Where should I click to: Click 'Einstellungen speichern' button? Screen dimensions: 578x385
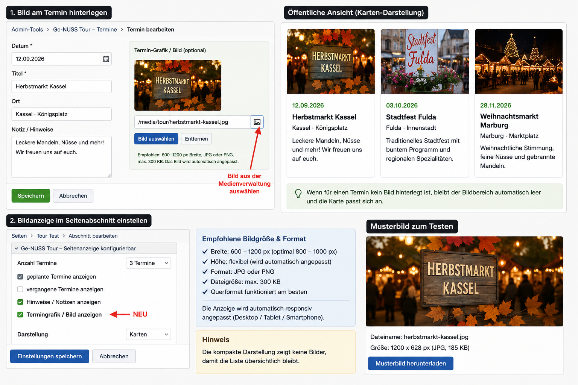50,356
